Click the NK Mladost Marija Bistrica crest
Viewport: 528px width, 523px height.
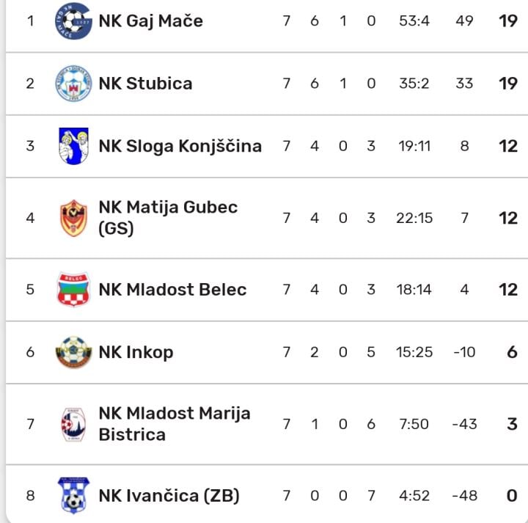click(x=73, y=424)
